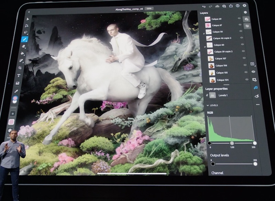Click the black output levels handle
Viewport: 275px width, 201px height.
click(x=213, y=164)
